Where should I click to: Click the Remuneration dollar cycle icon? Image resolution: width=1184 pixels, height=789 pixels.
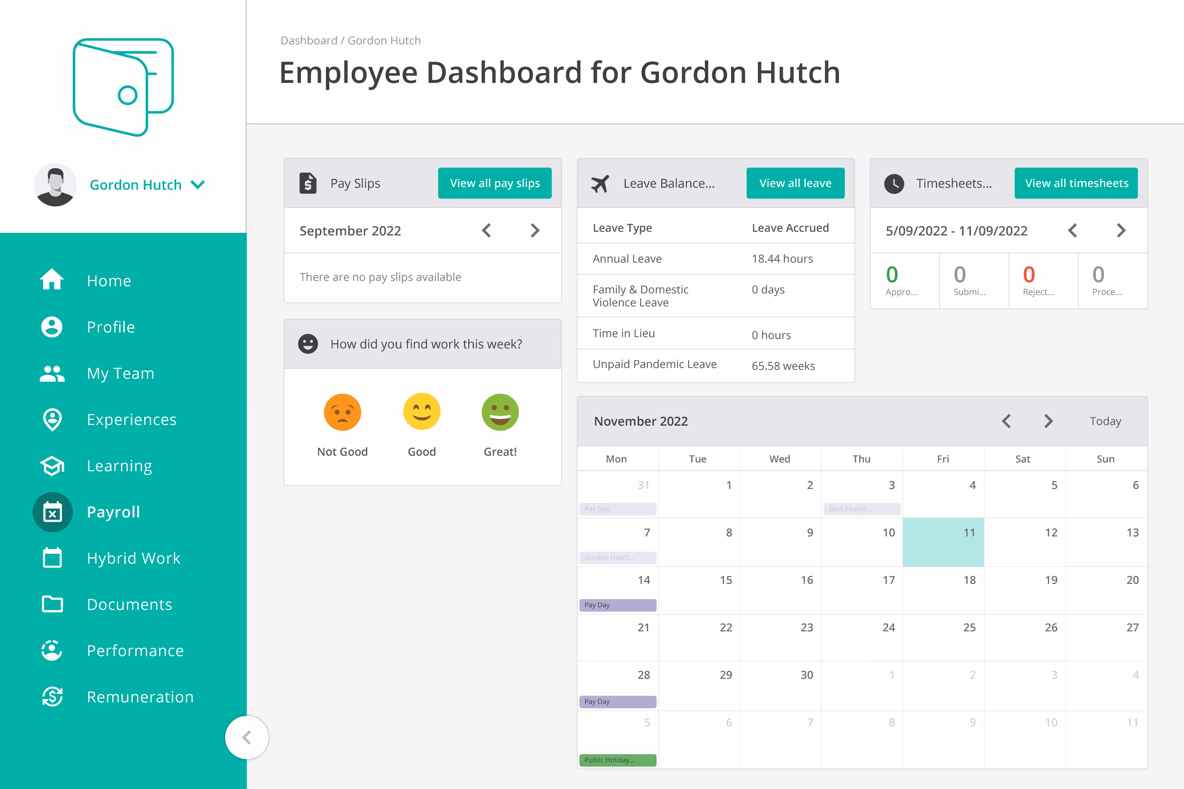(x=52, y=697)
